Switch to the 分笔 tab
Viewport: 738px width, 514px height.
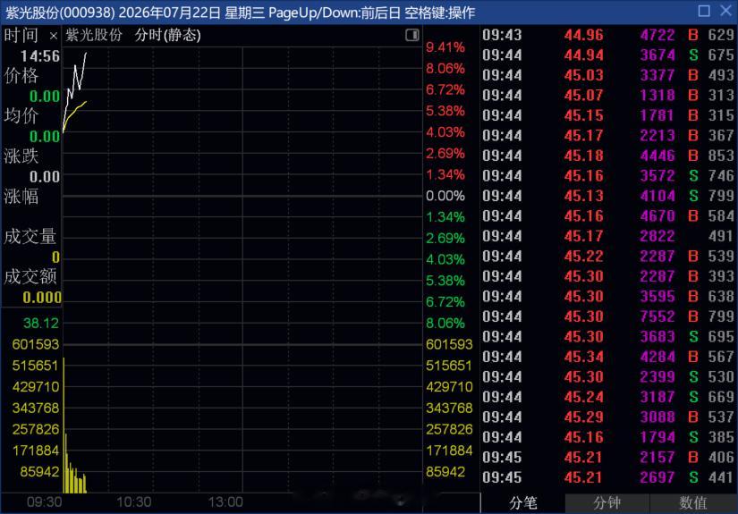(x=523, y=503)
